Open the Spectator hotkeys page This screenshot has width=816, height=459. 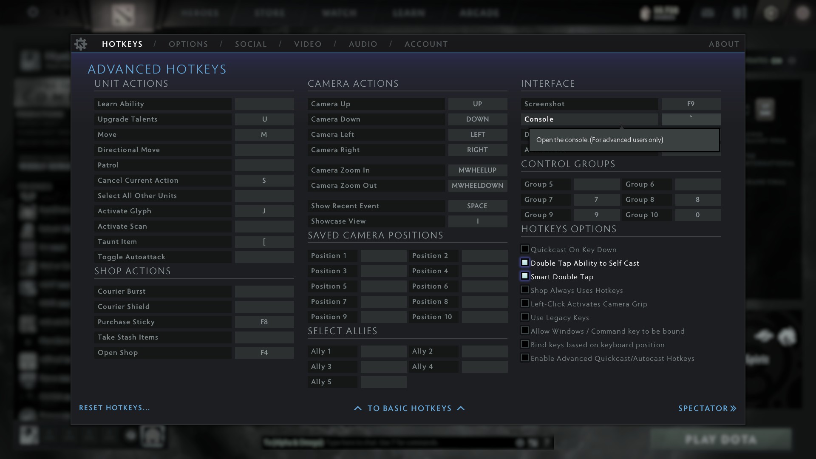pyautogui.click(x=703, y=408)
